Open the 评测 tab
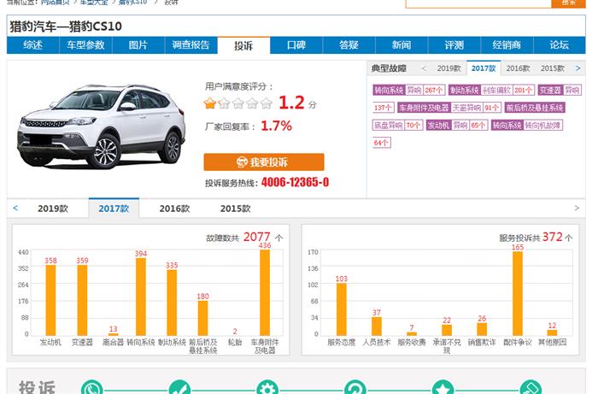This screenshot has height=394, width=598. (454, 45)
